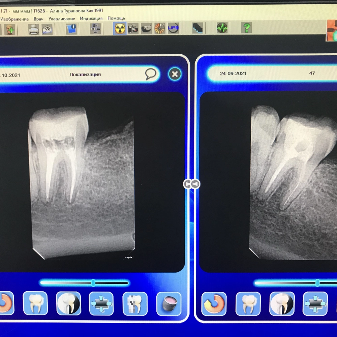Click the X-ray radiation acquisition icon

coord(120,28)
